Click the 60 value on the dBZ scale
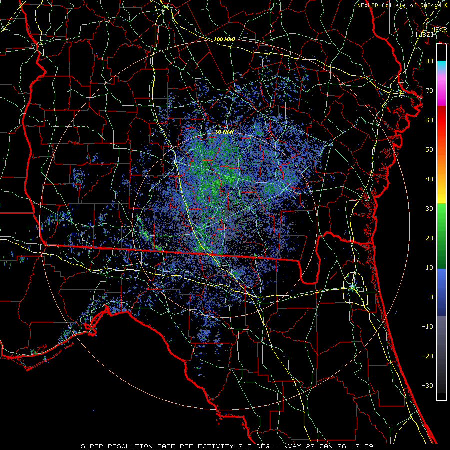450x450 pixels. (x=429, y=120)
